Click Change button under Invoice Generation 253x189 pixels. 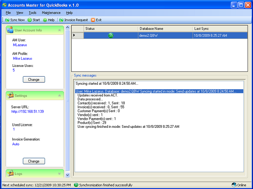(x=34, y=162)
